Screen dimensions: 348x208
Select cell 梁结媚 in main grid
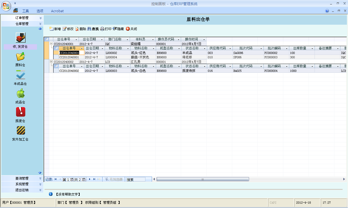(142, 44)
